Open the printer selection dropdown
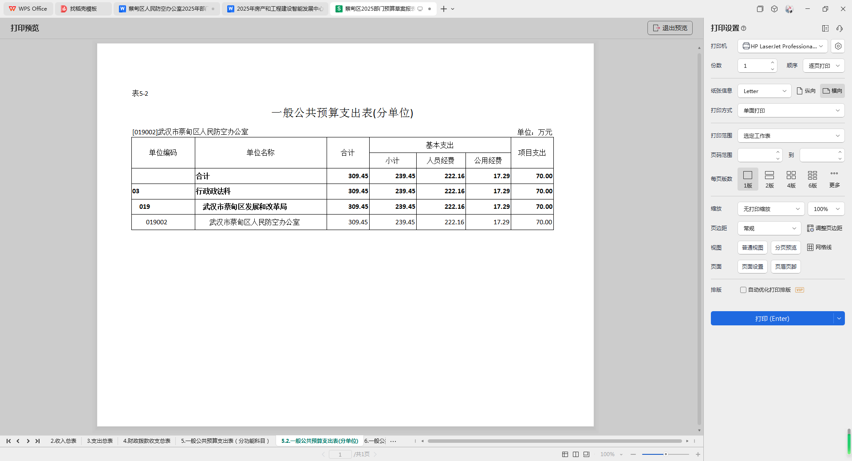 782,46
